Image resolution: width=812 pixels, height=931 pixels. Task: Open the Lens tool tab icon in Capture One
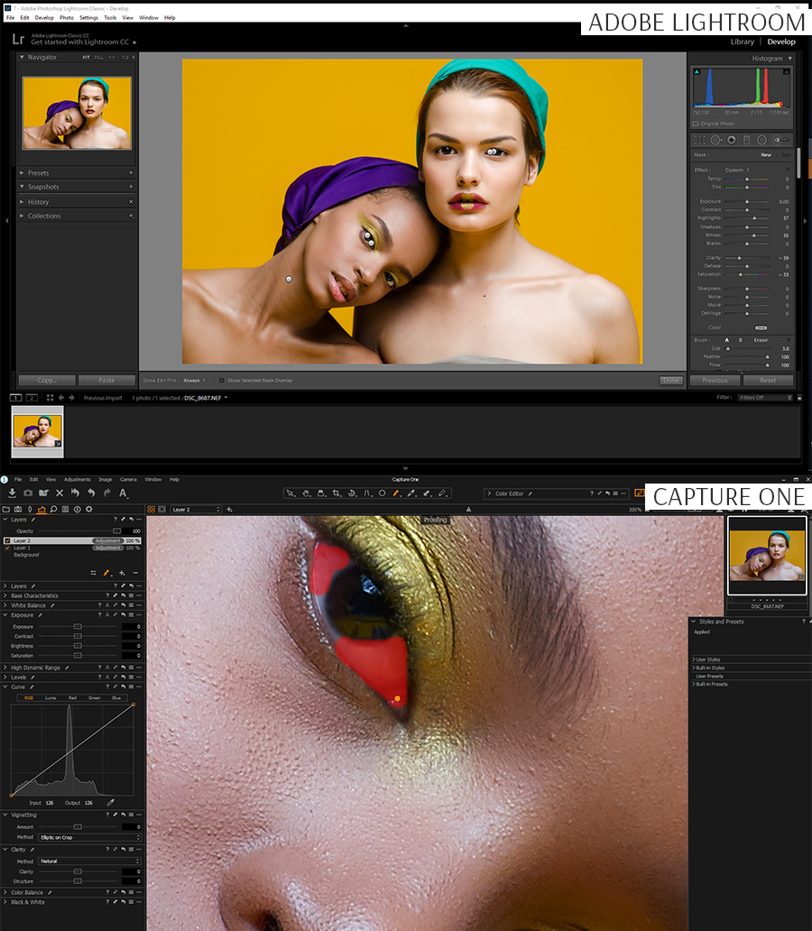pos(30,510)
